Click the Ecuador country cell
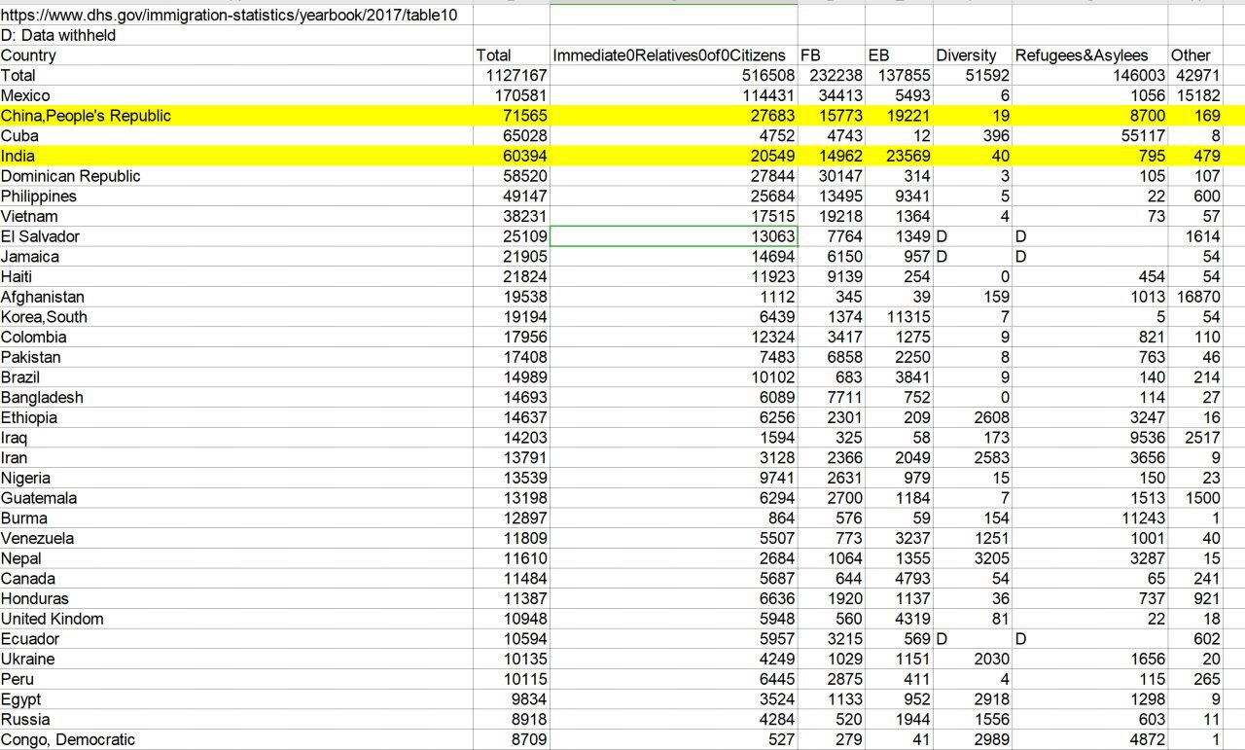 coord(236,638)
